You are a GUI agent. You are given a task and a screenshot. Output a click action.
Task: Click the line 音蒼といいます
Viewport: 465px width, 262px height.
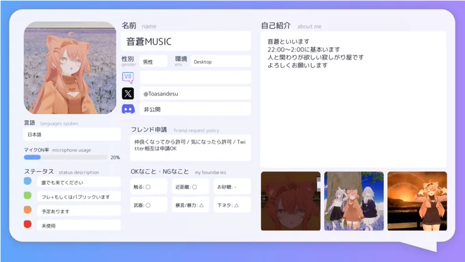pyautogui.click(x=289, y=42)
